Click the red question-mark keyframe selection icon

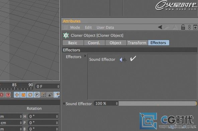[8, 95]
